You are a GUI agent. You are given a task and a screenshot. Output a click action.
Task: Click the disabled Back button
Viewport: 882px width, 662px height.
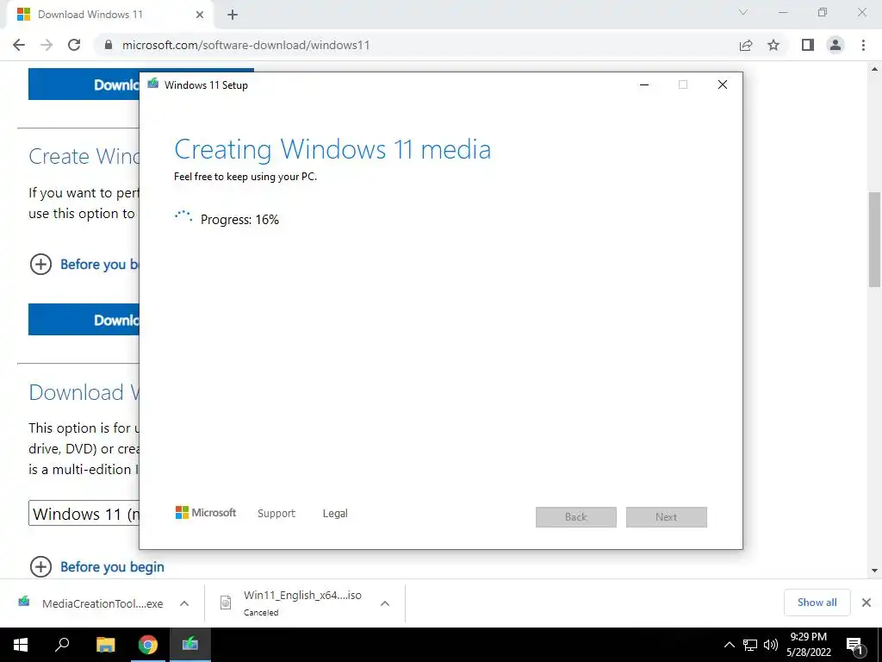click(x=576, y=517)
